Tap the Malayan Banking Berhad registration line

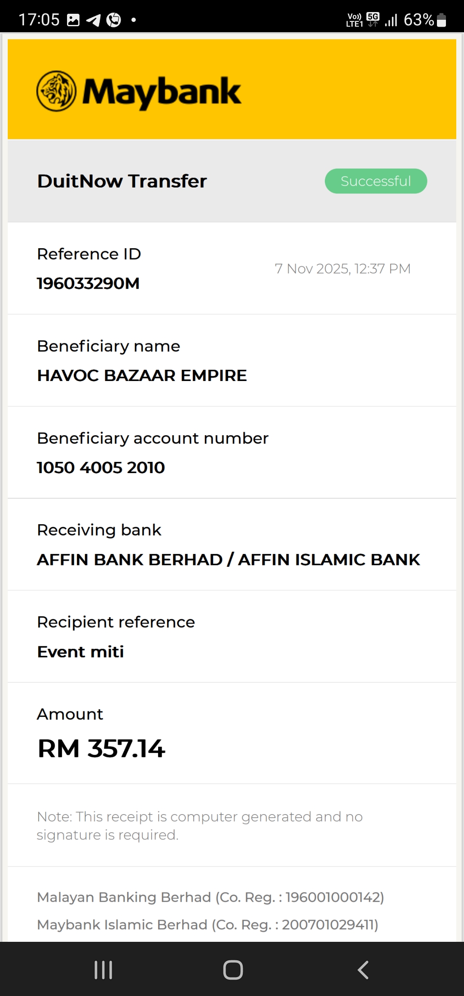tap(211, 897)
